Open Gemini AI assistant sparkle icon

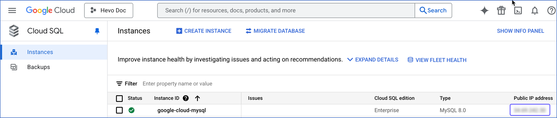484,11
